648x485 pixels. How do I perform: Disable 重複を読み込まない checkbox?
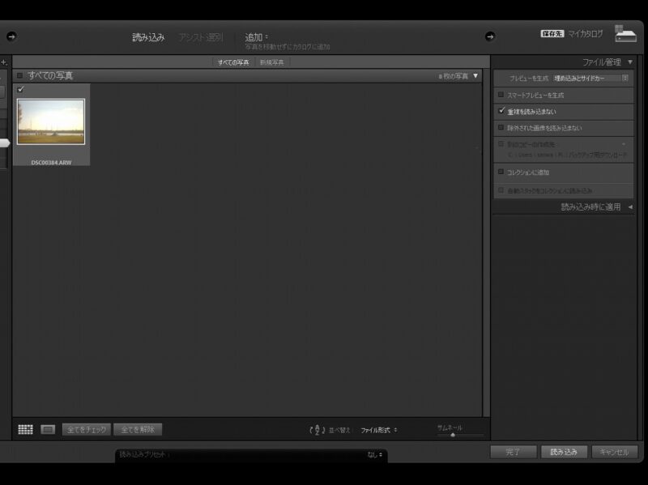[x=501, y=111]
